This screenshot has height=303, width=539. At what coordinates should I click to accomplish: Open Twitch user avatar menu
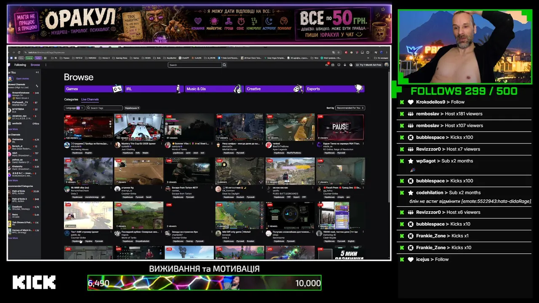[387, 65]
